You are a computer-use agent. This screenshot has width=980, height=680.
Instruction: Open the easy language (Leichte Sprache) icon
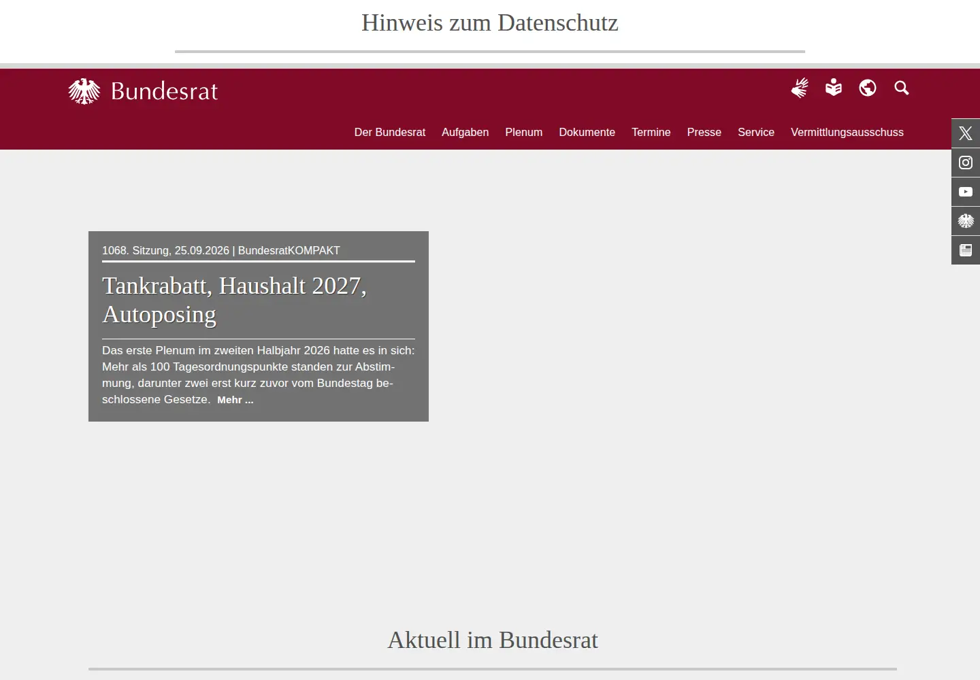pyautogui.click(x=834, y=88)
